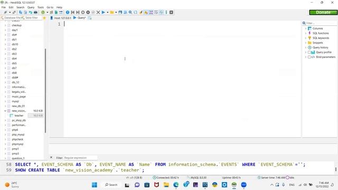Viewport: 338px width, 190px height.
Task: Open the Windows Start button
Action: tap(95, 185)
